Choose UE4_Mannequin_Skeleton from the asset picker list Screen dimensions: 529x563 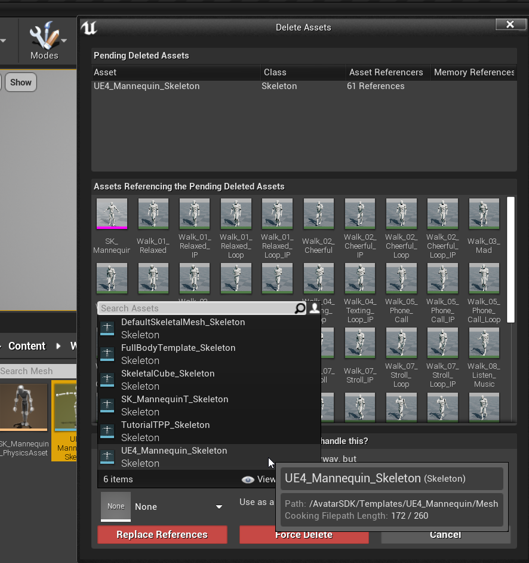[x=209, y=457]
